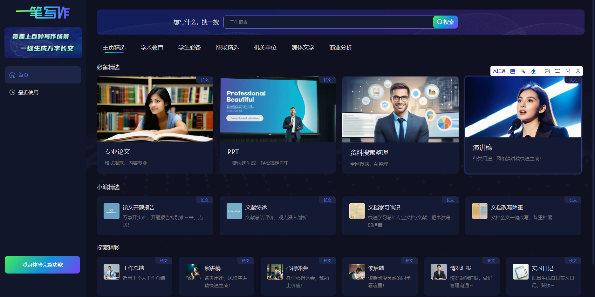595x297 pixels.
Task: Click the 登录体验完整功能 button
Action: pyautogui.click(x=42, y=265)
